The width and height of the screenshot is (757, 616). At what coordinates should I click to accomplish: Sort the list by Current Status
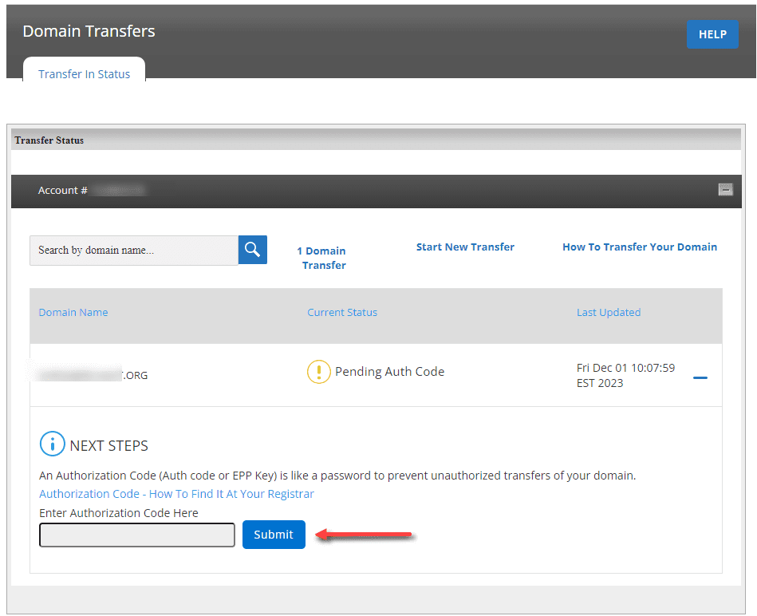pyautogui.click(x=341, y=312)
